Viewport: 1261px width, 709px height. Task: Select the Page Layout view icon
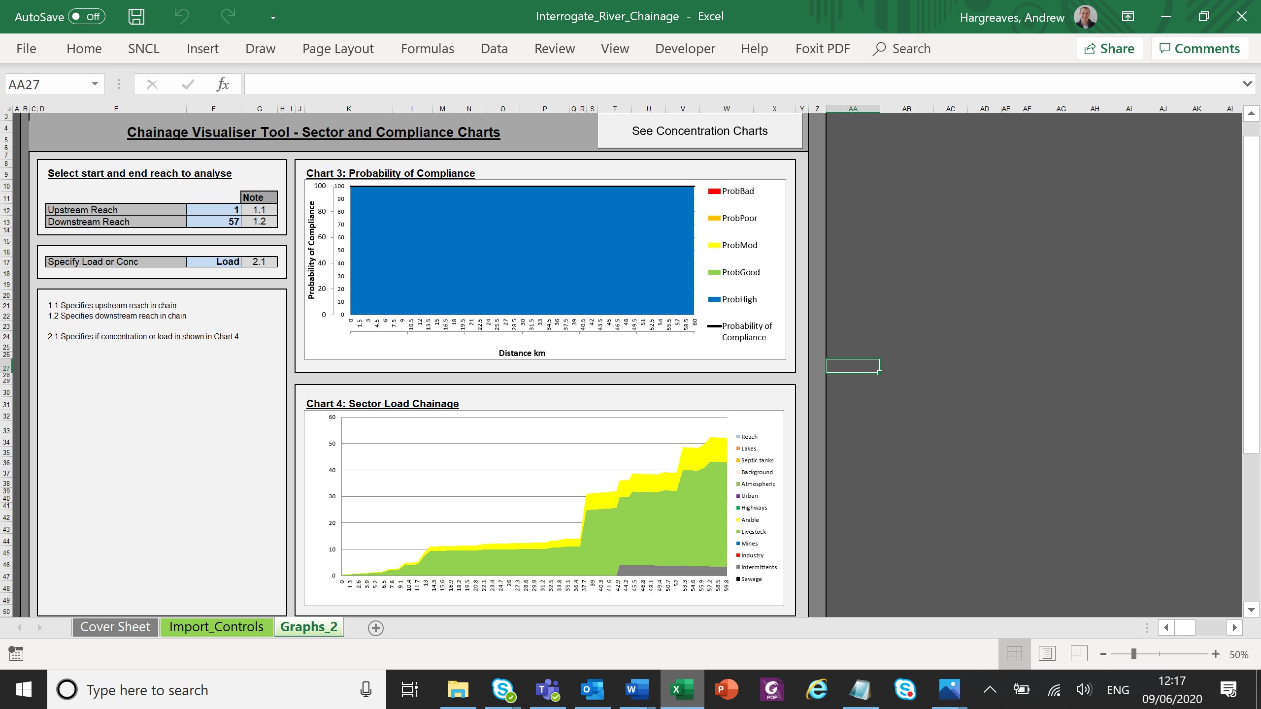[x=1047, y=654]
